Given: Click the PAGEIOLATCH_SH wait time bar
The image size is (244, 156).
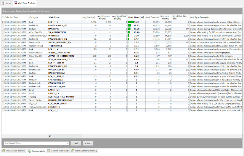Looking at the screenshot, I should point(130,26).
